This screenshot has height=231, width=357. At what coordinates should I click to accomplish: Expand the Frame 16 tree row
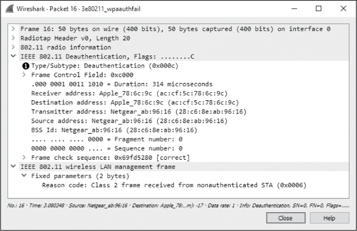(13, 29)
